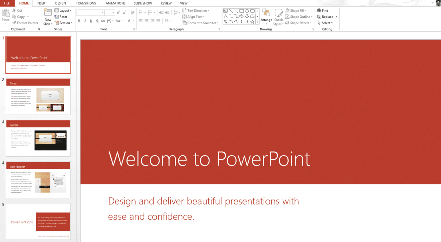Align text left in Paragraph group
The width and height of the screenshot is (441, 242).
point(140,21)
